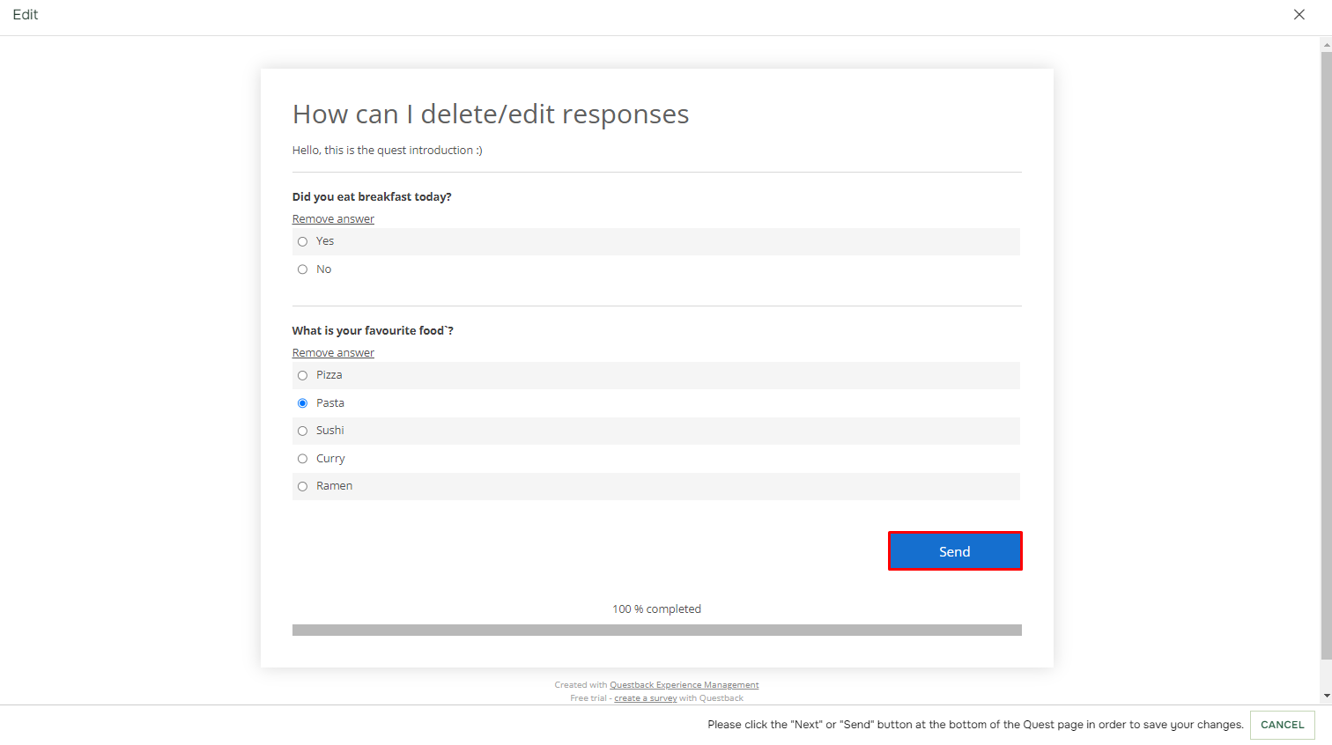Image resolution: width=1332 pixels, height=745 pixels.
Task: Choose Ramen as favourite food
Action: point(302,486)
